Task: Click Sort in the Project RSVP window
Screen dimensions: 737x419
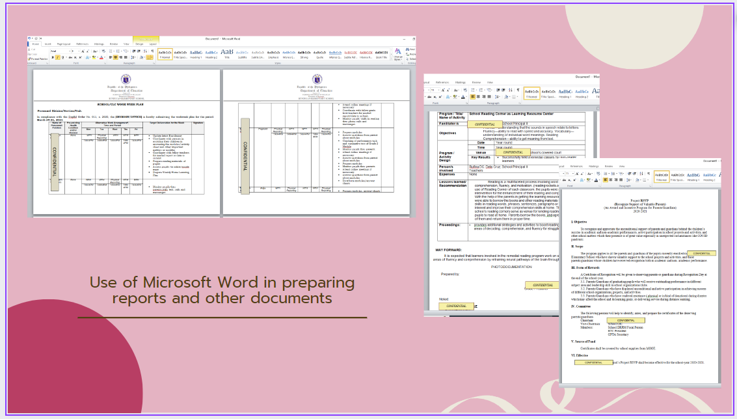Action: [641, 174]
